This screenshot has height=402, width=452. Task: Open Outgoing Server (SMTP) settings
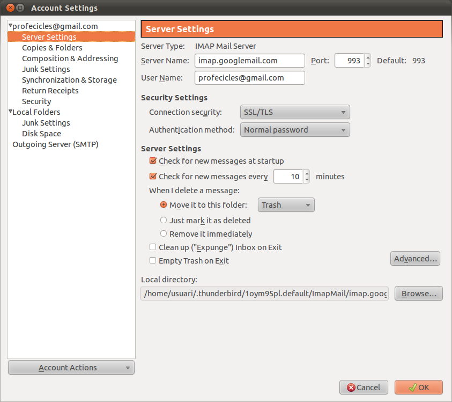click(x=55, y=144)
